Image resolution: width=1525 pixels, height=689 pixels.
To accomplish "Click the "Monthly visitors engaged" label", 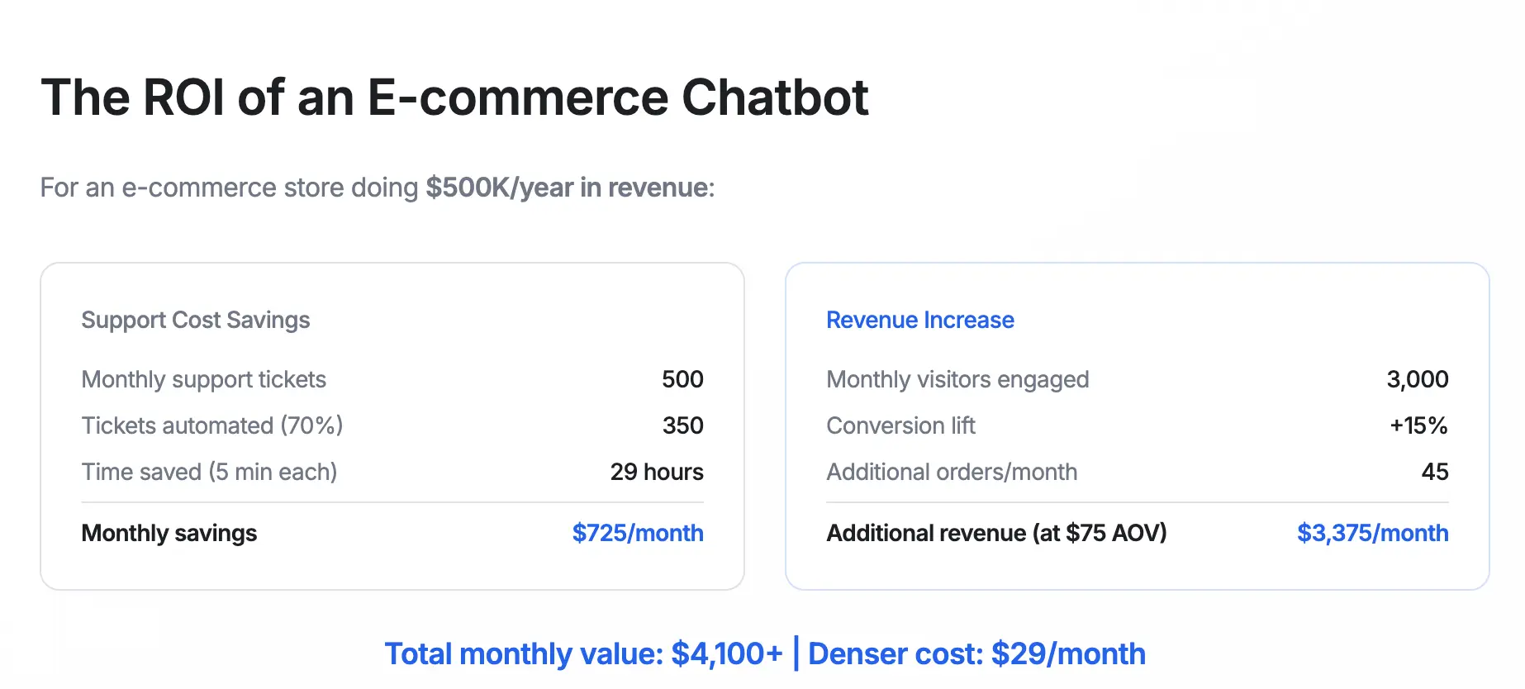I will (x=957, y=379).
